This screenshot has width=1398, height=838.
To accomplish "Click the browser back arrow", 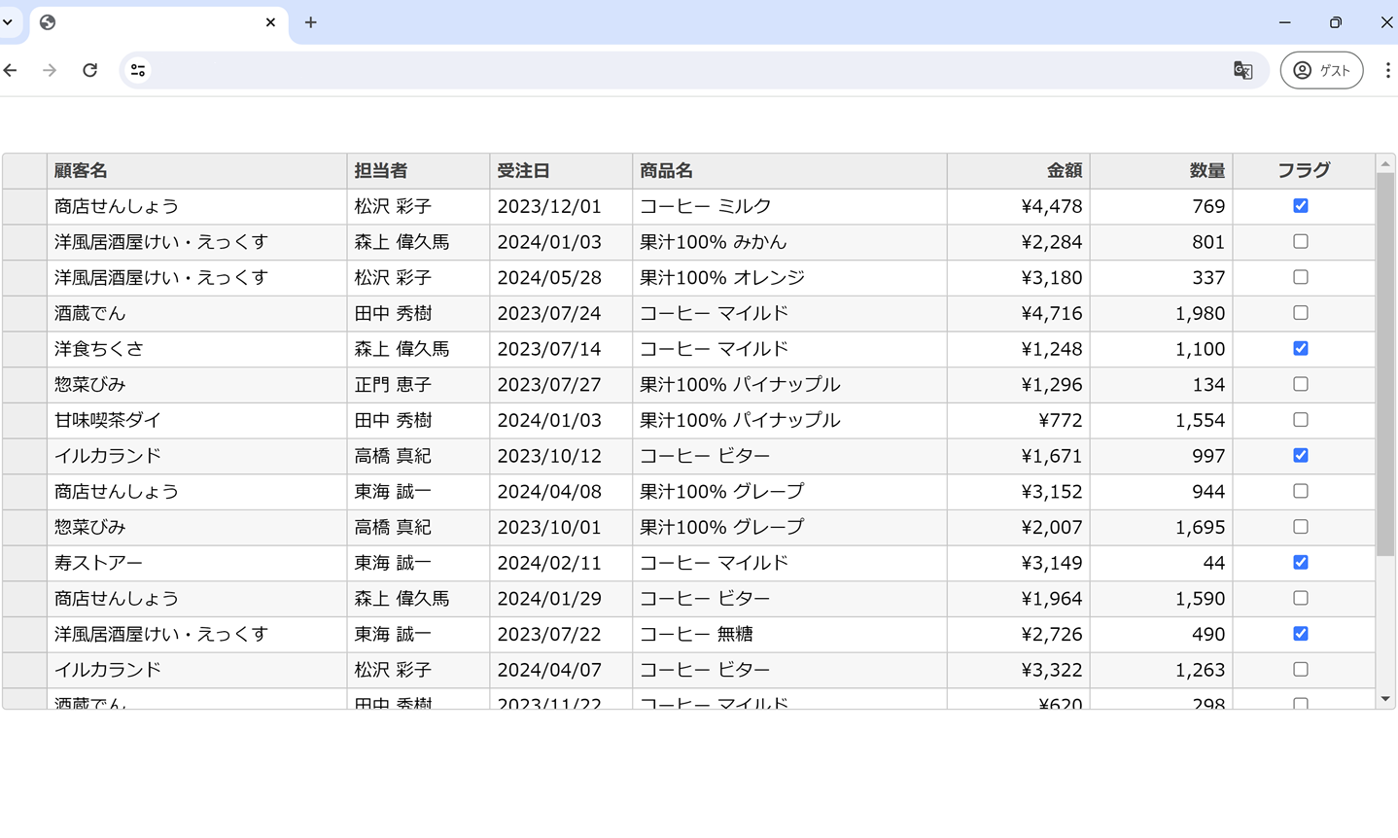I will click(11, 70).
